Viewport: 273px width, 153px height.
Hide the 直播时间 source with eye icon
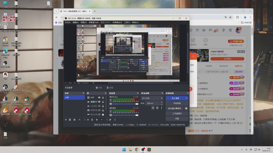99,102
